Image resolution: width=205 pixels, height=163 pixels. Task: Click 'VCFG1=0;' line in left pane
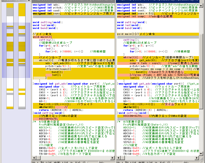pyautogui.click(x=74, y=142)
